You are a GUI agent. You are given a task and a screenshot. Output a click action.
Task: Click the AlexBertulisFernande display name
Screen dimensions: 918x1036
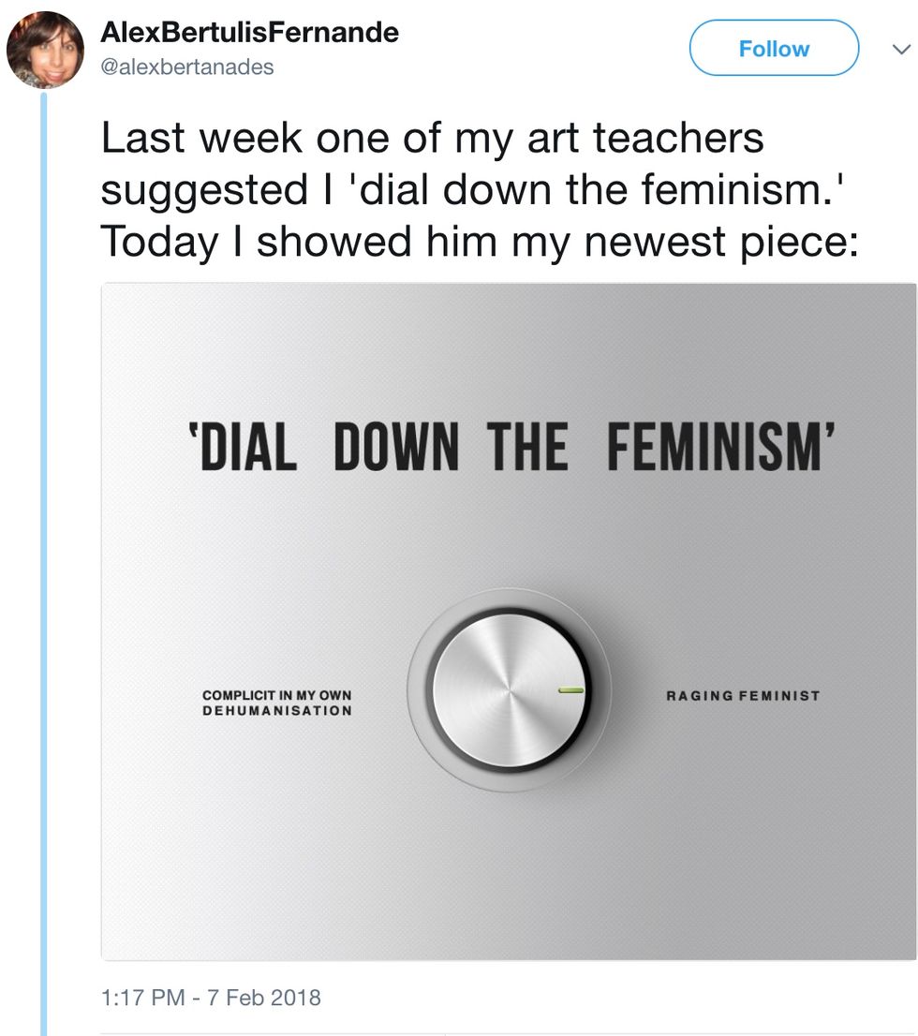pos(249,33)
